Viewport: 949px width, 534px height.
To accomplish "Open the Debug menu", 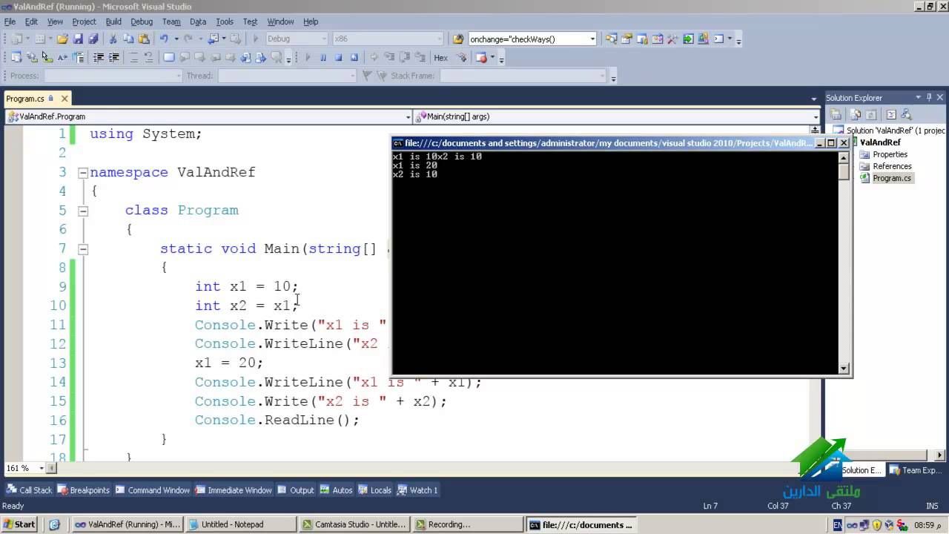I will 142,22.
